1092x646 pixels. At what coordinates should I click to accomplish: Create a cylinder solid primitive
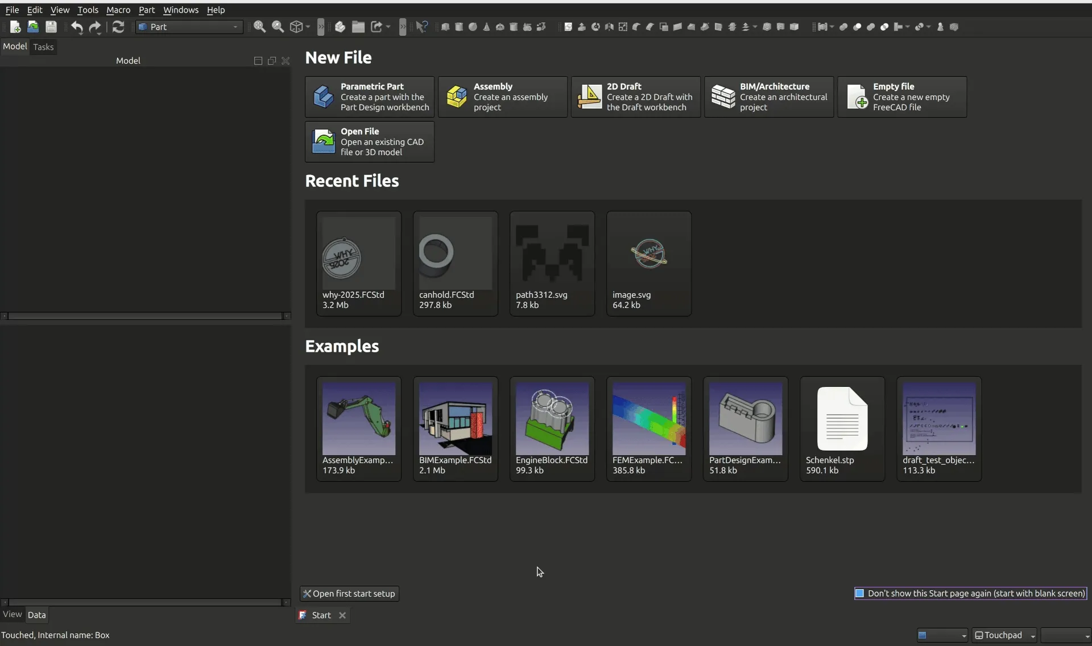pyautogui.click(x=459, y=27)
